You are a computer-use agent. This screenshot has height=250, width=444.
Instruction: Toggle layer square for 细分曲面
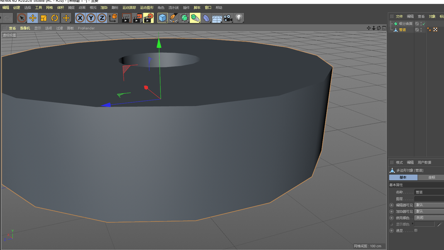417,24
